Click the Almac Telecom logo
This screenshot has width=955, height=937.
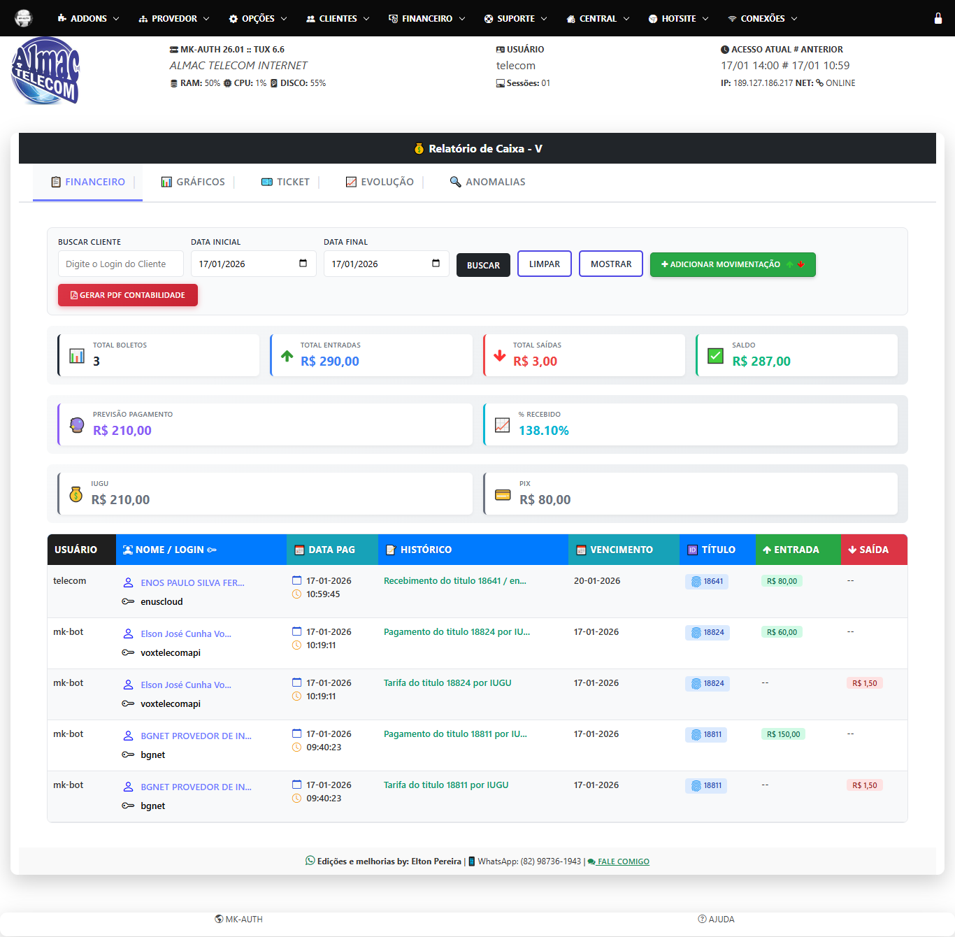tap(46, 71)
